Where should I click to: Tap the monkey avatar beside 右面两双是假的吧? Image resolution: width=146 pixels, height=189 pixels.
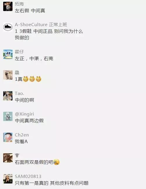[8, 158]
